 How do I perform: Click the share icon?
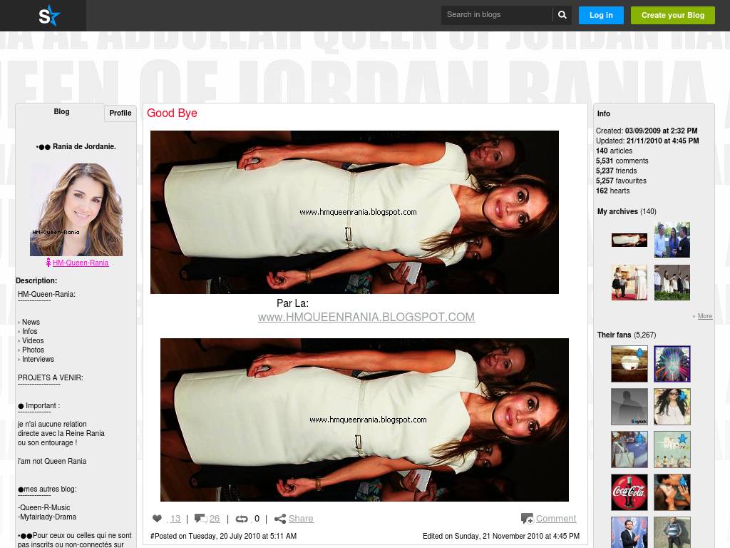pos(279,519)
